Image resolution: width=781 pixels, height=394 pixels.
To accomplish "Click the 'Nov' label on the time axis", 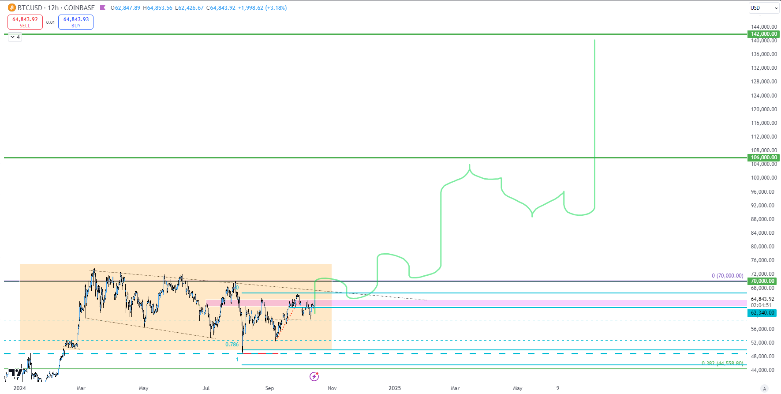I will point(332,388).
